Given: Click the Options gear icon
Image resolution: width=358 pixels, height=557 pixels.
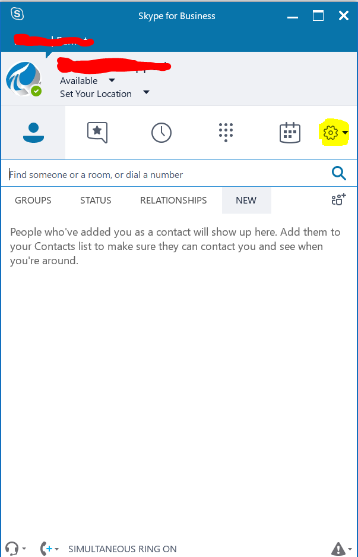Looking at the screenshot, I should click(x=331, y=133).
